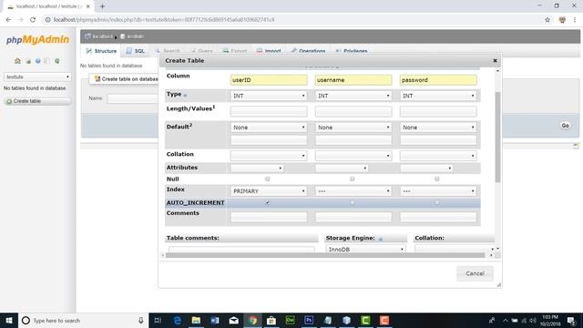Click Type here to search box

pos(83,320)
